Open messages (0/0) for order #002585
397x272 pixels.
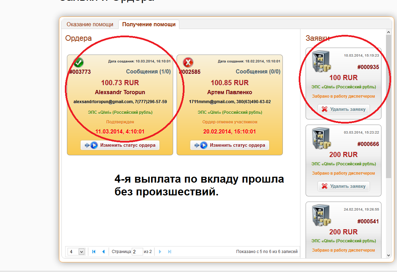point(258,72)
